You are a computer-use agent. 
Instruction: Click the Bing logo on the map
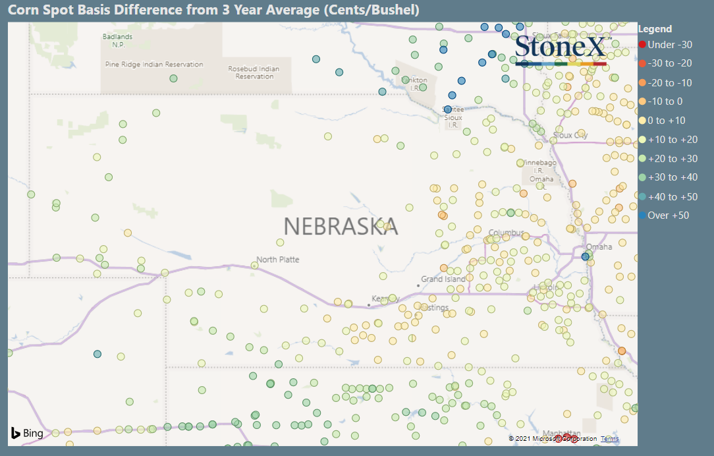point(27,433)
